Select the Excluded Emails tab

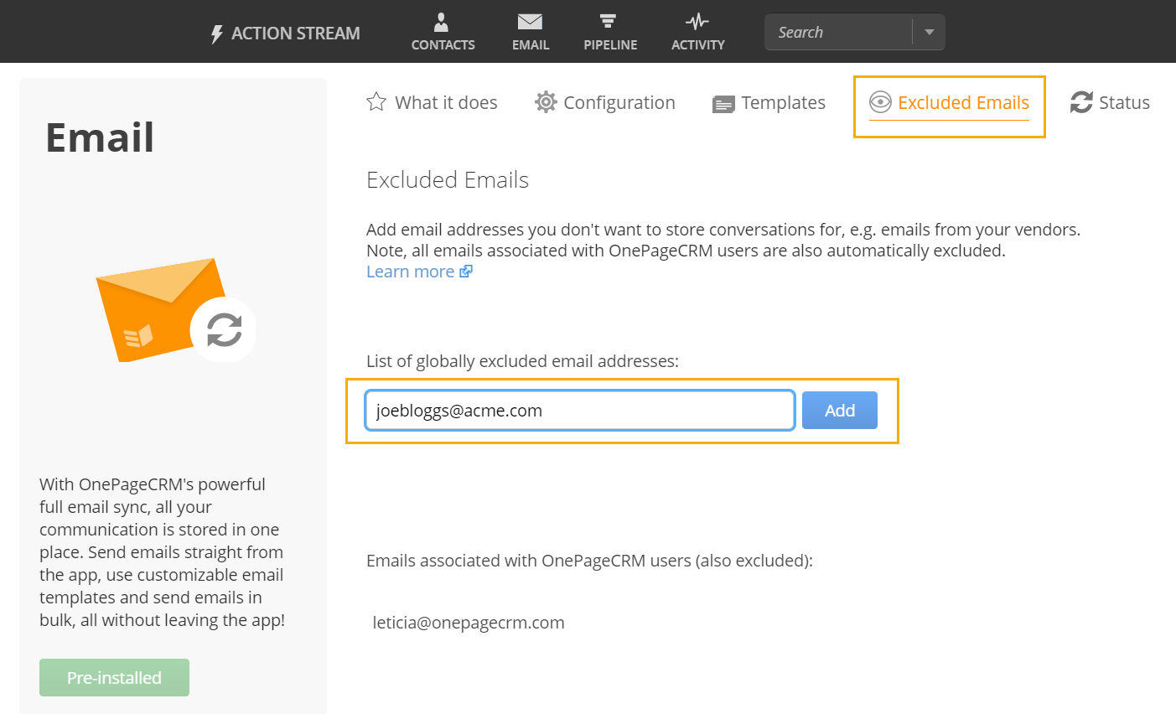[x=949, y=102]
